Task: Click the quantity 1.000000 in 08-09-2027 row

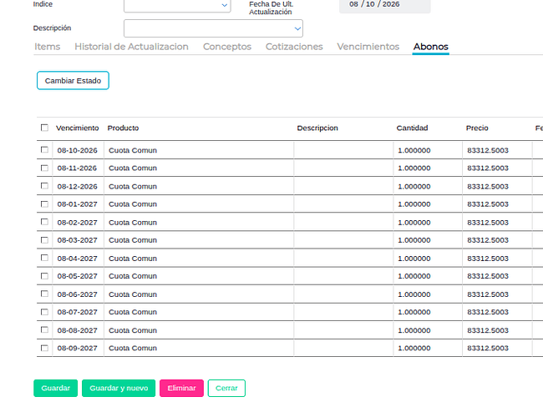Action: coord(414,348)
